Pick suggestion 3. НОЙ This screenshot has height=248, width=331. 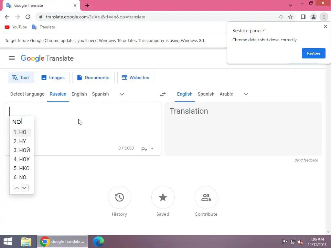click(22, 150)
